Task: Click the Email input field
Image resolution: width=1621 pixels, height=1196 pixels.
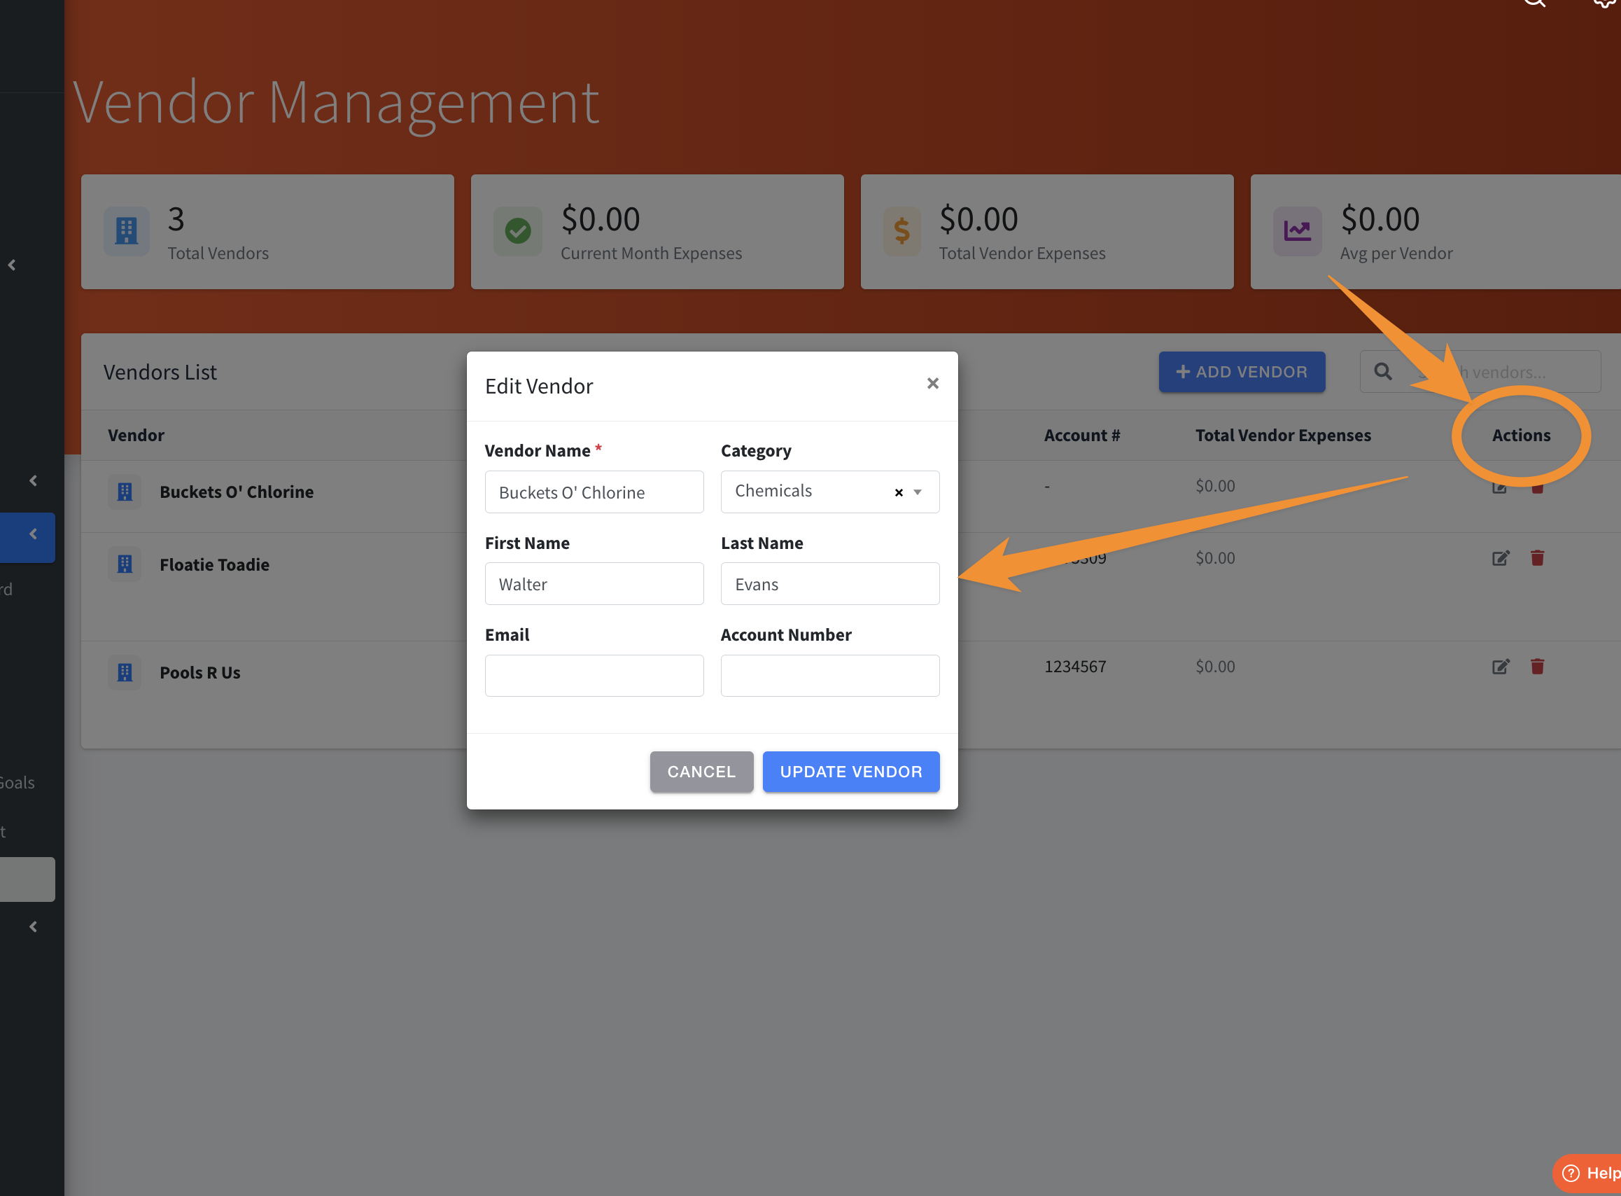Action: 594,676
